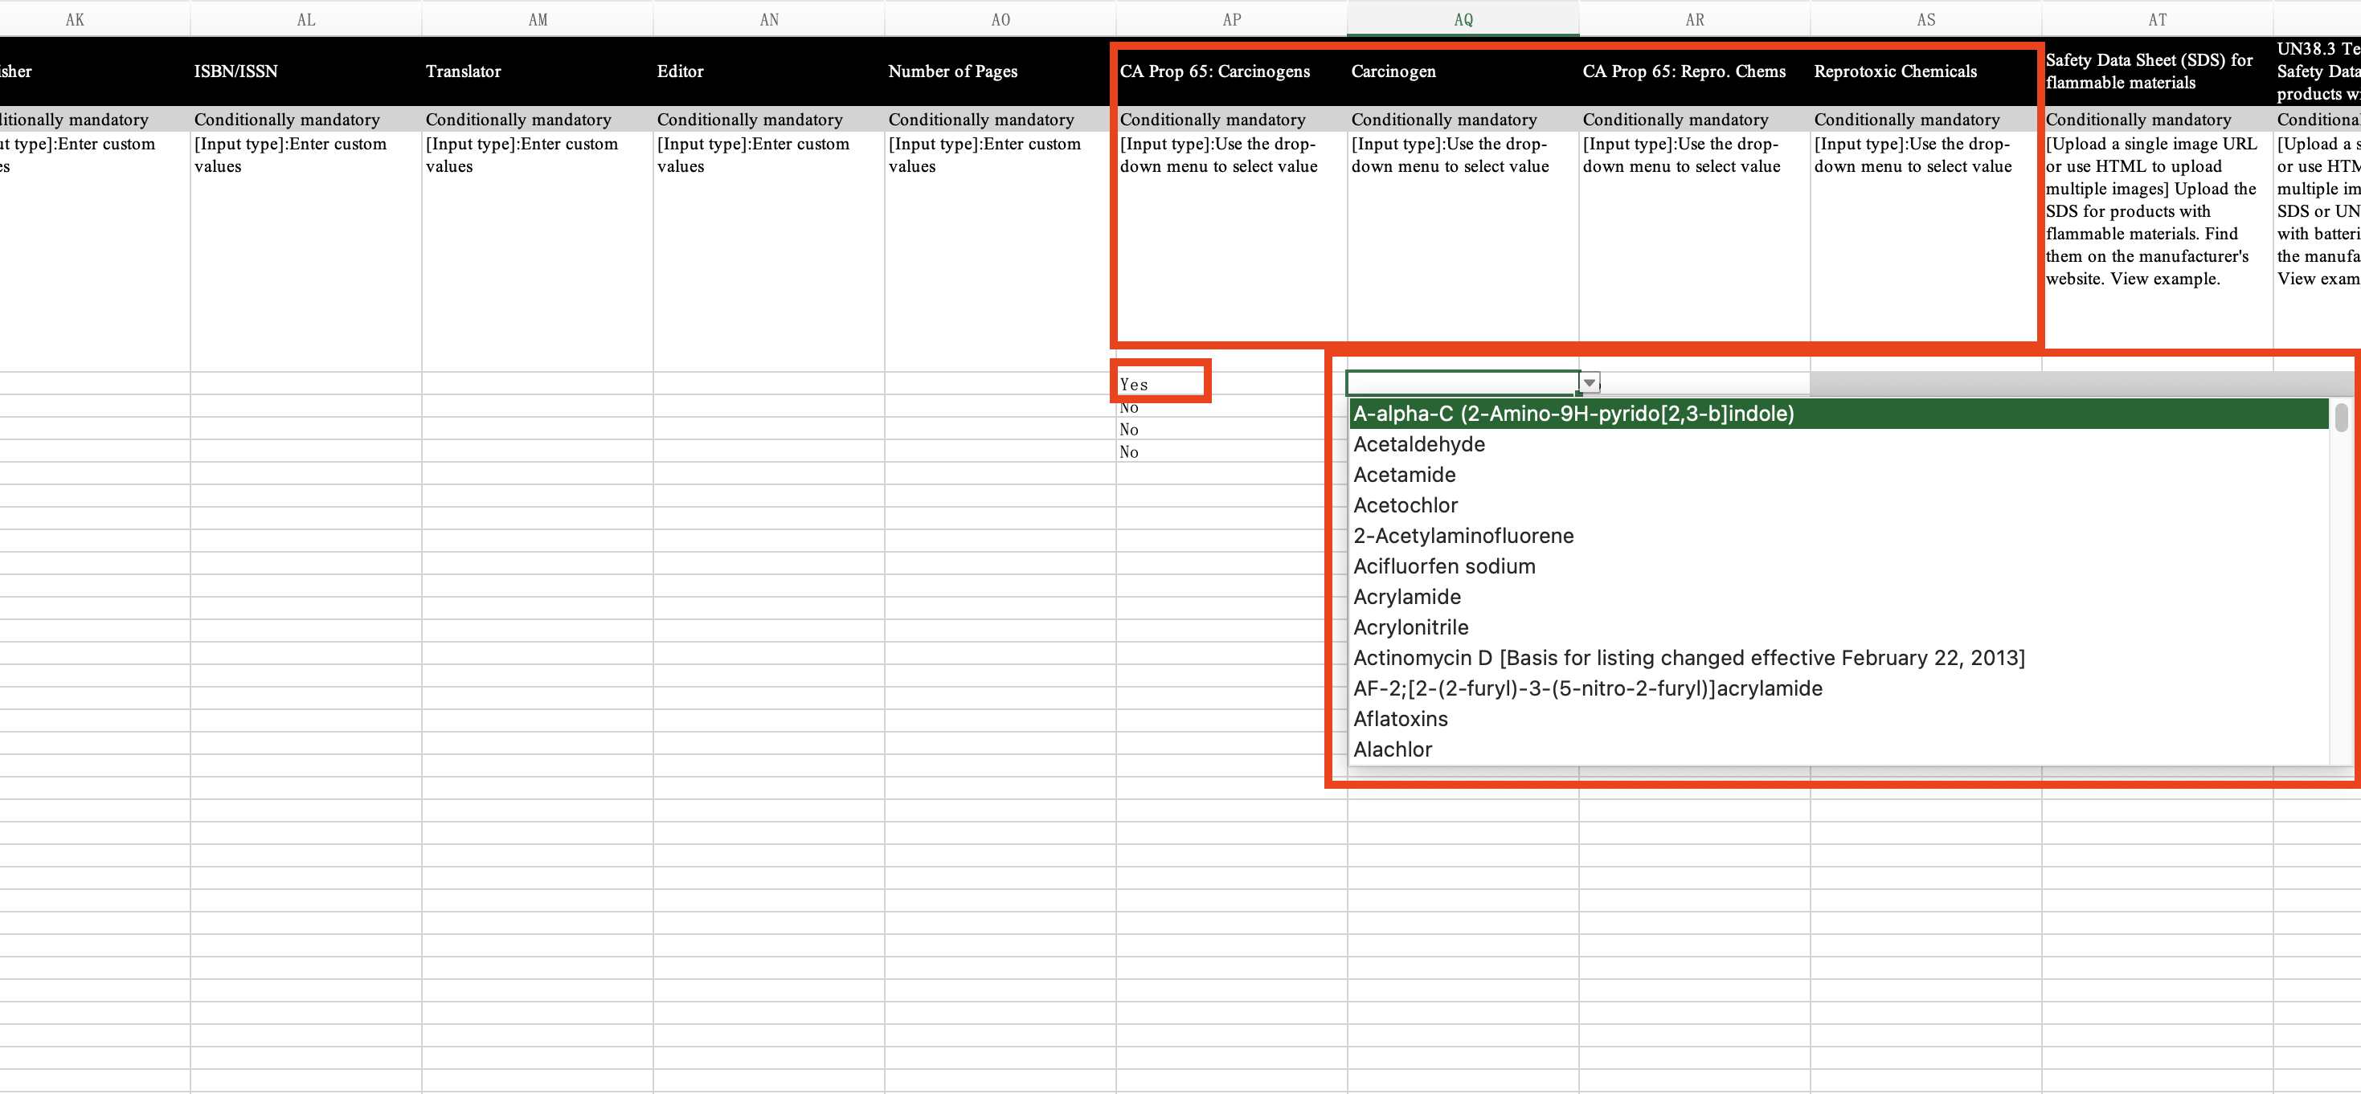Select the 2-Acetylaminofluorene option

pyautogui.click(x=1463, y=536)
